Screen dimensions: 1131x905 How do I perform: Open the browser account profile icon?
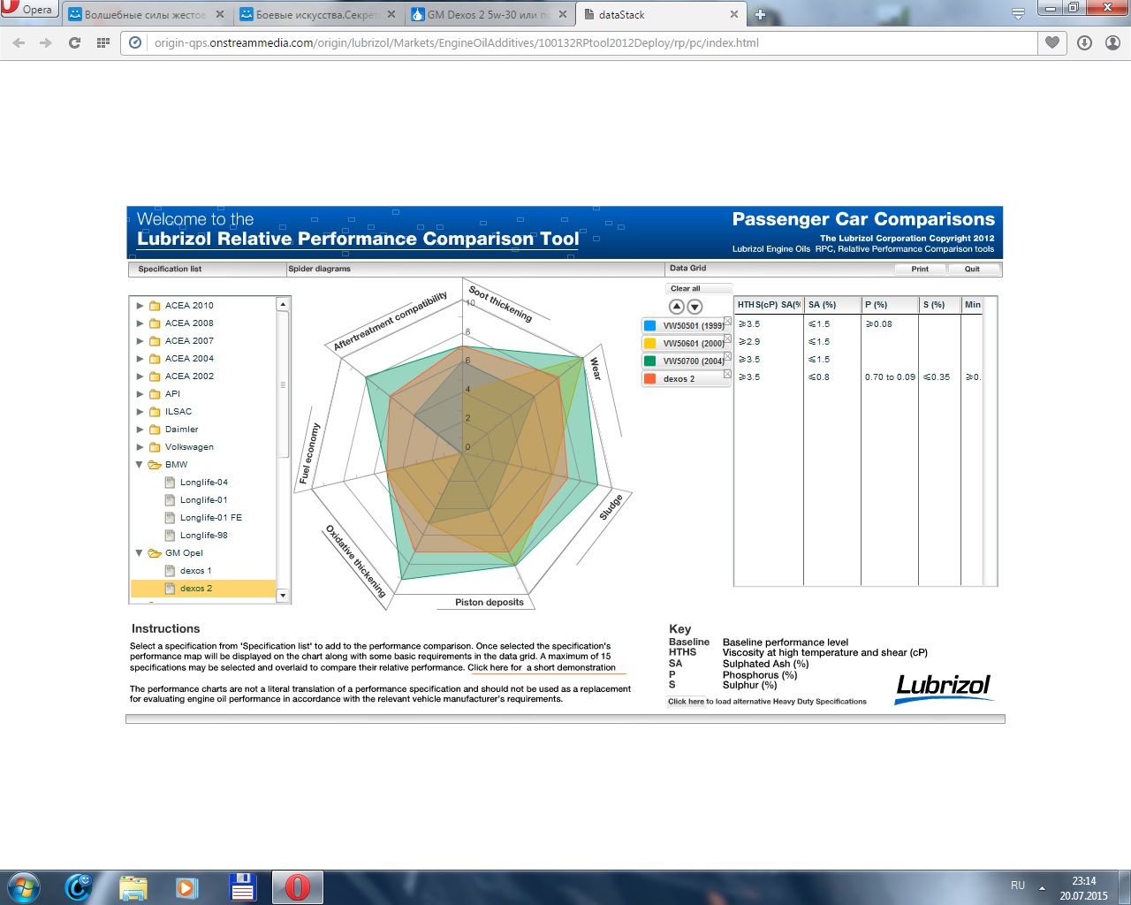pos(1112,42)
